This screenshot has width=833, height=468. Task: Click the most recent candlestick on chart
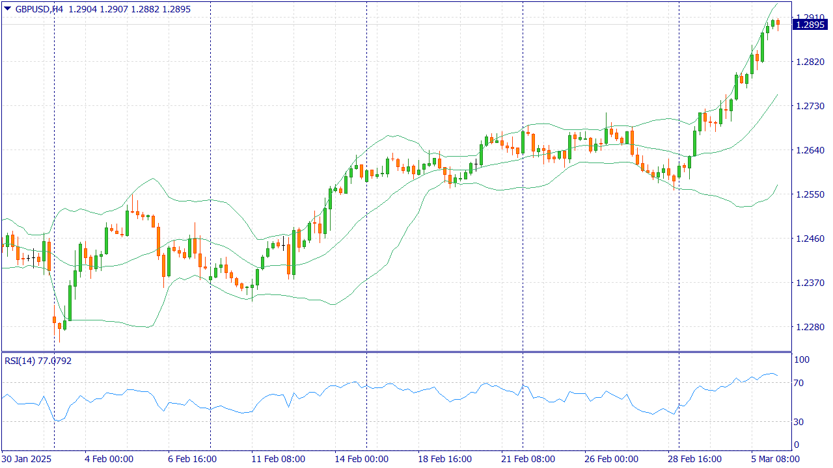pyautogui.click(x=778, y=23)
